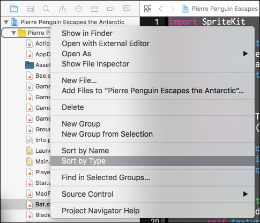Open the Debug navigator lines icon

click(94, 9)
